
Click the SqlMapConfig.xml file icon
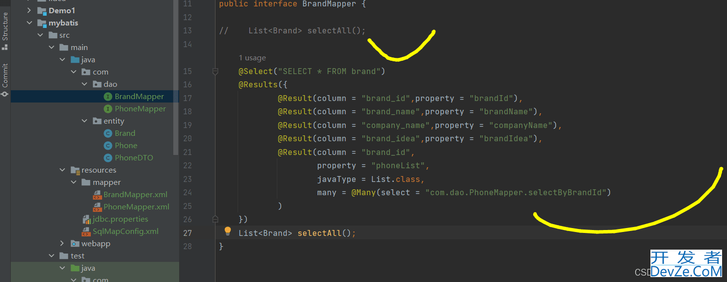86,231
